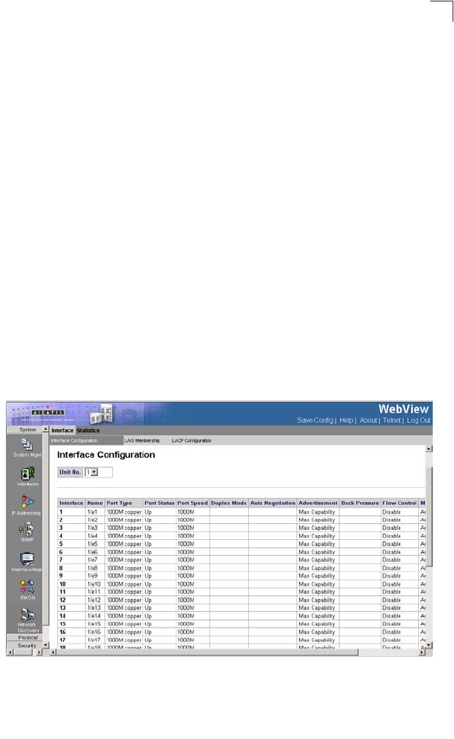Switch to the Interface tab
This screenshot has width=454, height=739.
pyautogui.click(x=62, y=430)
